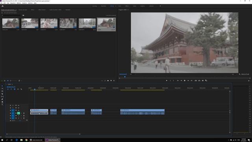Toggle Snap in the timeline
This screenshot has height=142, width=252.
11,89
